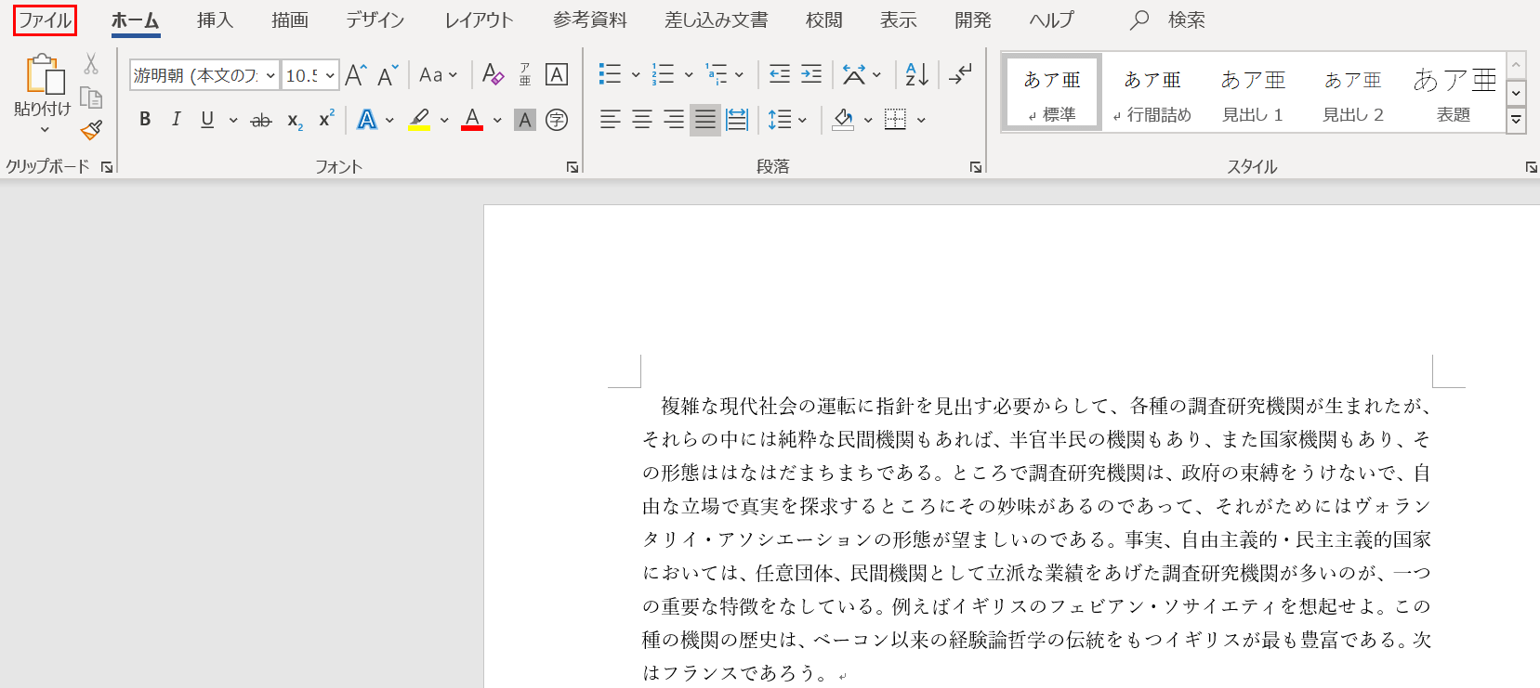Sort text with the A-Z sort icon
This screenshot has width=1540, height=688.
[x=916, y=75]
